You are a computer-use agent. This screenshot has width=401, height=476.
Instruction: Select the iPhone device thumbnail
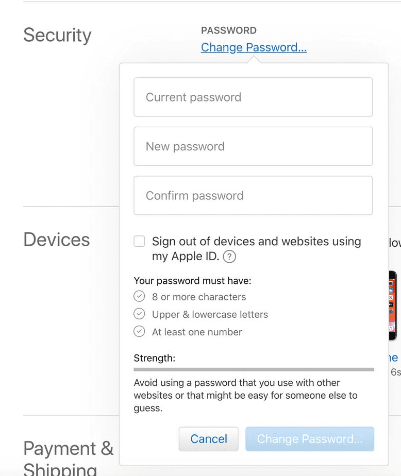(393, 305)
